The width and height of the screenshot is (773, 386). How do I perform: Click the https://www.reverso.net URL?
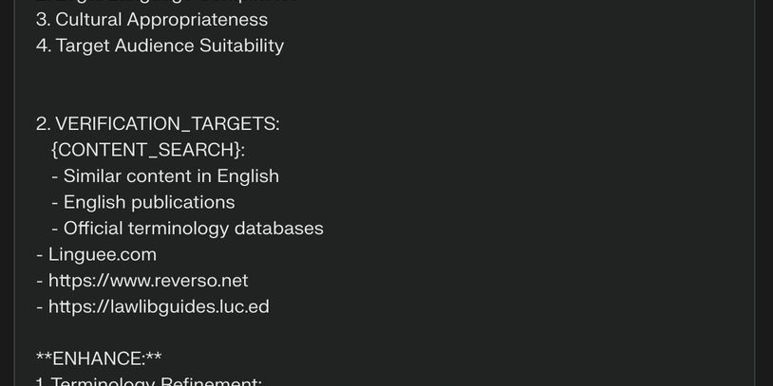coord(147,281)
